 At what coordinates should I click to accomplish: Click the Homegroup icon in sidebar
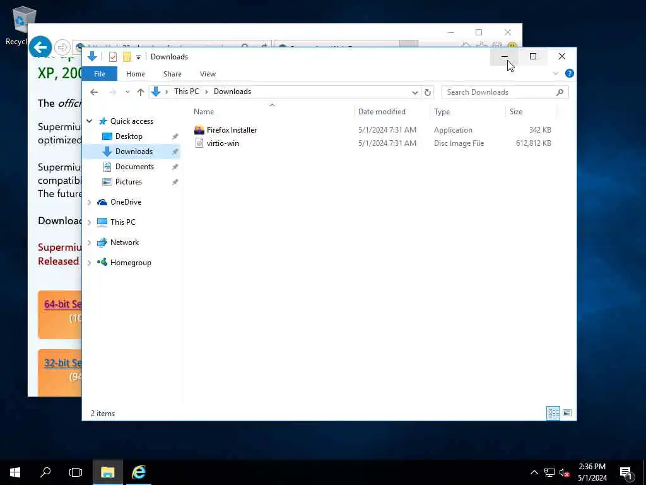[102, 262]
